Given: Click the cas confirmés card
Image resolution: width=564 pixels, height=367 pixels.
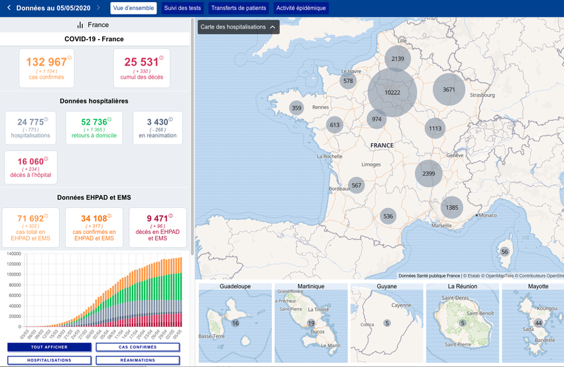Looking at the screenshot, I should click(x=47, y=68).
